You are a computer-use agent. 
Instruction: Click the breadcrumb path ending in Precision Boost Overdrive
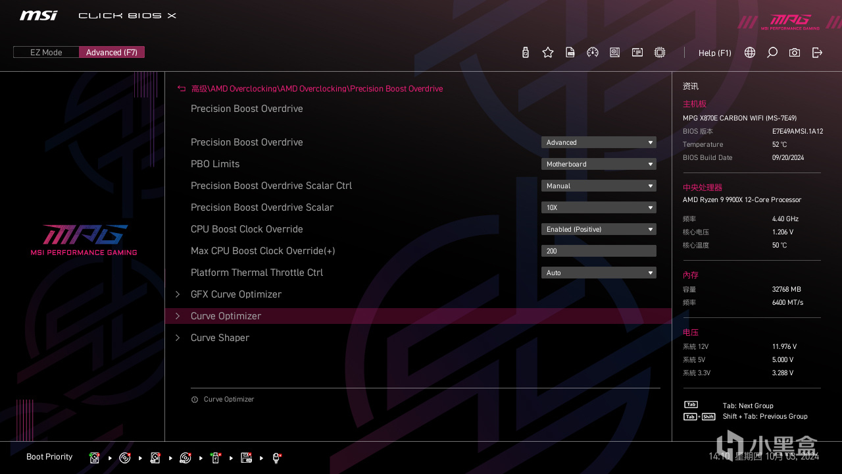[316, 89]
